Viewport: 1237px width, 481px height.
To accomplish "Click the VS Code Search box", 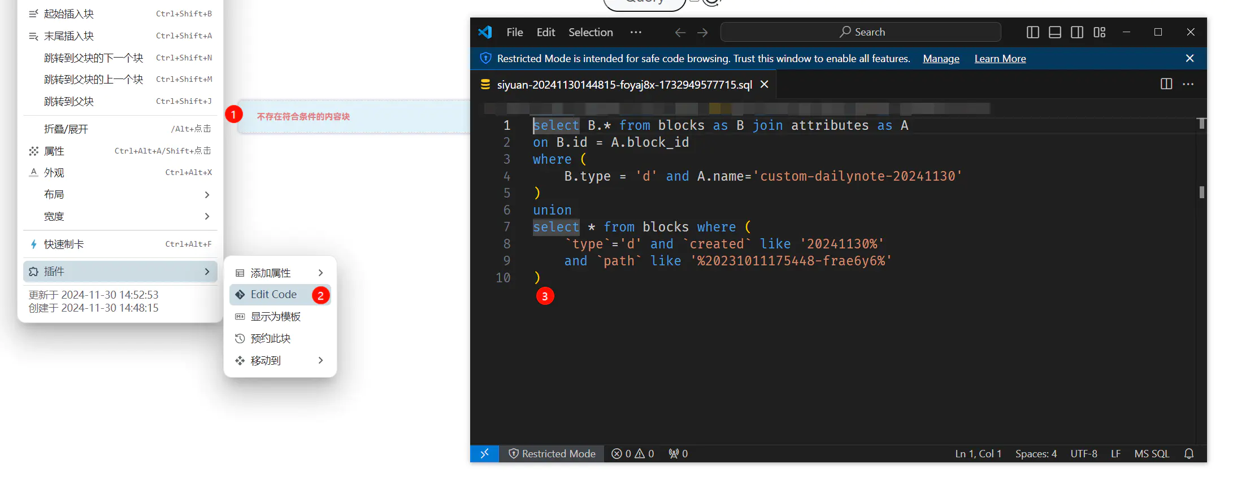I will coord(860,32).
